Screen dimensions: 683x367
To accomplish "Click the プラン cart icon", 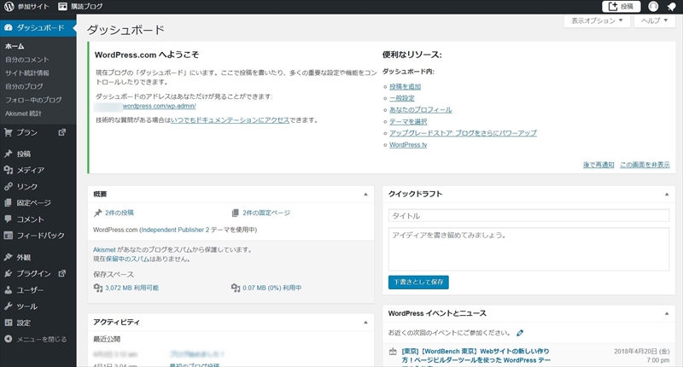I will (x=8, y=132).
